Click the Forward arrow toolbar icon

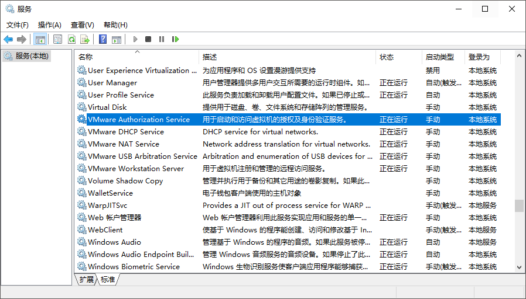coord(22,40)
